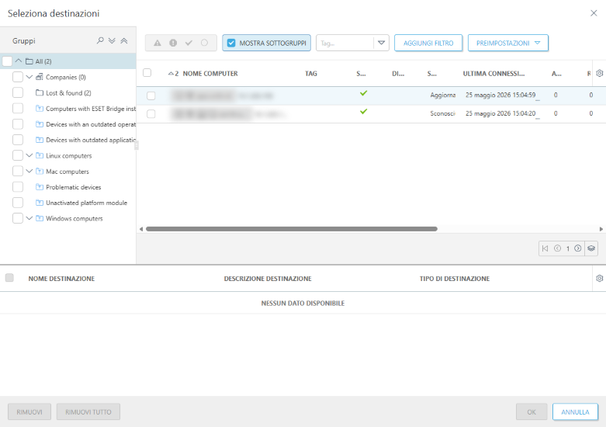This screenshot has height=427, width=606.
Task: Open computer table column settings gear
Action: click(x=600, y=73)
